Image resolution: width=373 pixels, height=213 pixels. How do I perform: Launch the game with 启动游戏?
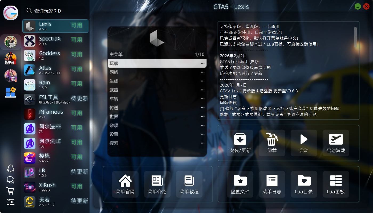(336, 143)
